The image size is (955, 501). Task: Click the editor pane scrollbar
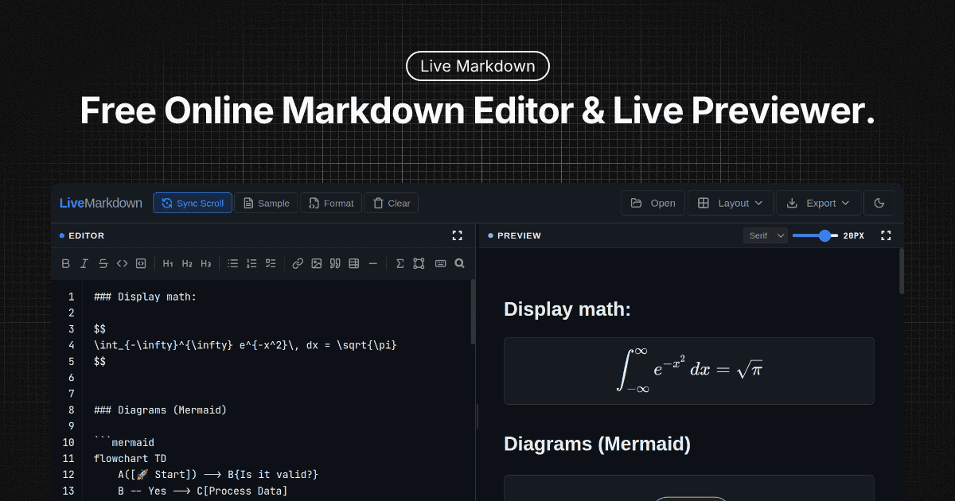pos(473,312)
